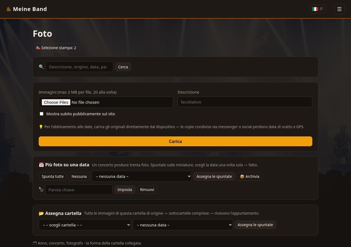
Task: Focus the Parola chiave input
Action: pos(79,190)
